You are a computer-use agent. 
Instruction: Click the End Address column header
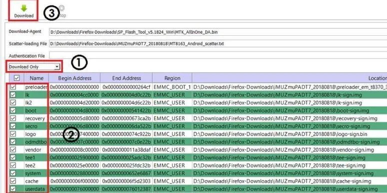[126, 78]
